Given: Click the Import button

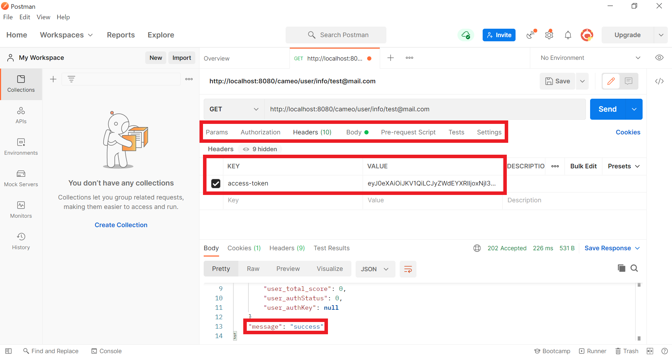Looking at the screenshot, I should pyautogui.click(x=182, y=58).
